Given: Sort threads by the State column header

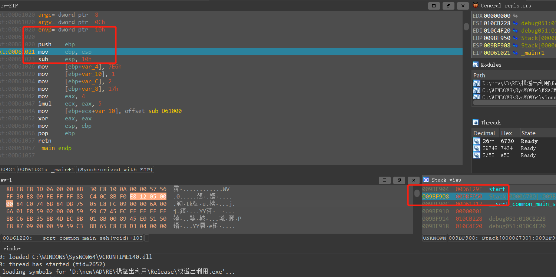Looking at the screenshot, I should click(528, 133).
